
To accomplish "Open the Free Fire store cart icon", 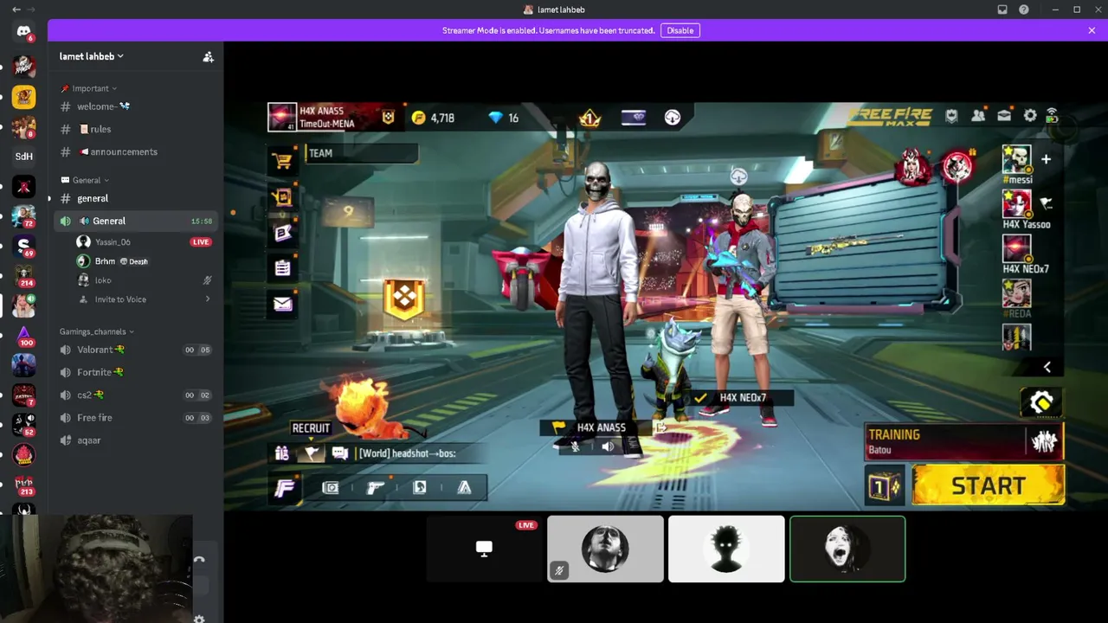I will (282, 160).
